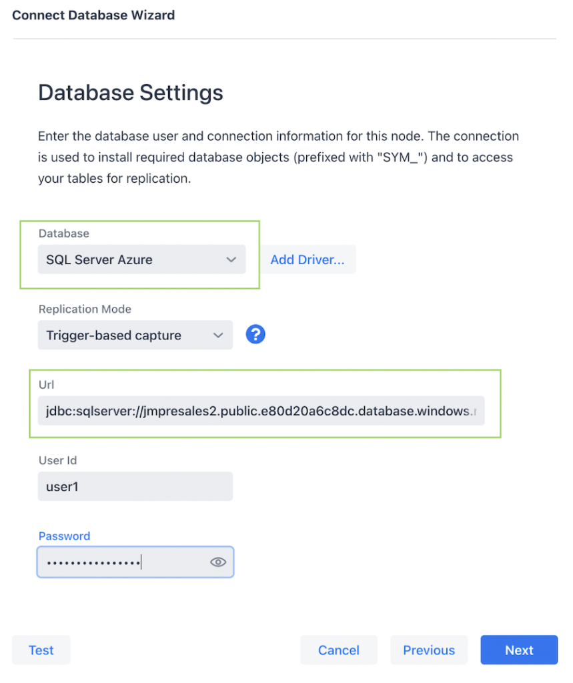Viewport: 573px width, 683px height.
Task: Click the blue help icon beside Replication Mode
Action: point(255,334)
